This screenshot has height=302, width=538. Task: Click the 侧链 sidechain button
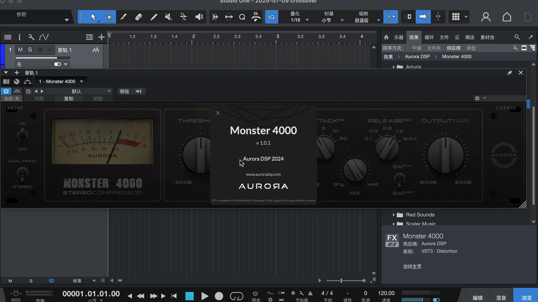(124, 91)
